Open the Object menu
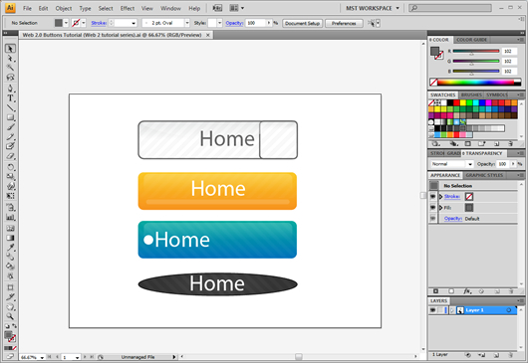This screenshot has height=363, width=528. pyautogui.click(x=64, y=8)
